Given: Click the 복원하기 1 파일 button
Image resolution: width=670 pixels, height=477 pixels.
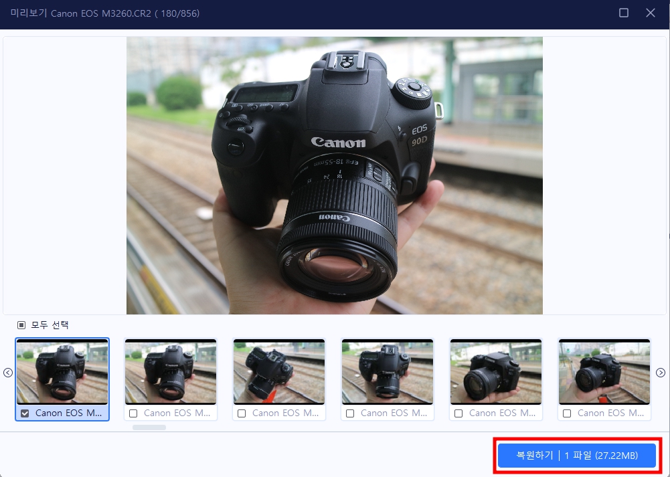Looking at the screenshot, I should click(577, 456).
